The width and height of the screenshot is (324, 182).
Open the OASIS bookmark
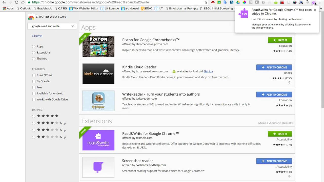pyautogui.click(x=60, y=8)
